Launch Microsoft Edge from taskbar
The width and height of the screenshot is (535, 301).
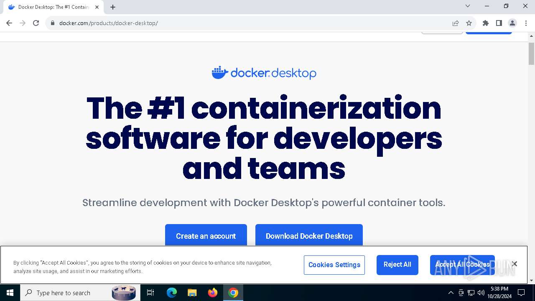pos(172,293)
